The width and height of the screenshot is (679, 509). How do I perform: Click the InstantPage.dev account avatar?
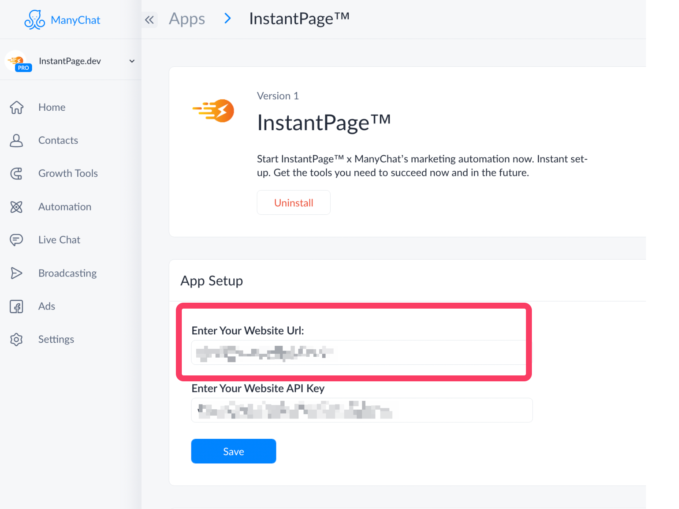[x=16, y=61]
